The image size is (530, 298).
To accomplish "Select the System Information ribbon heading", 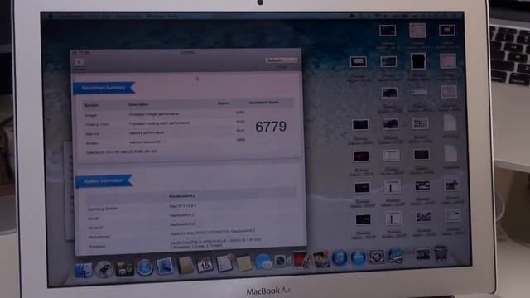I will point(104,181).
